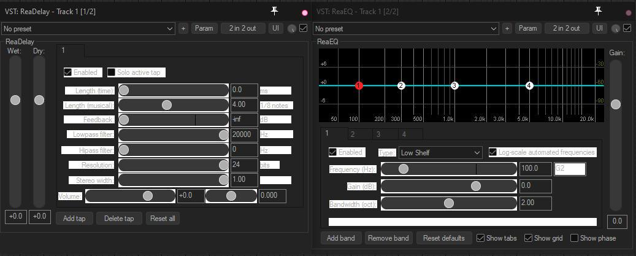Click Reset defaults in ReaEQ
Screen dimensions: 636x256
tap(444, 238)
